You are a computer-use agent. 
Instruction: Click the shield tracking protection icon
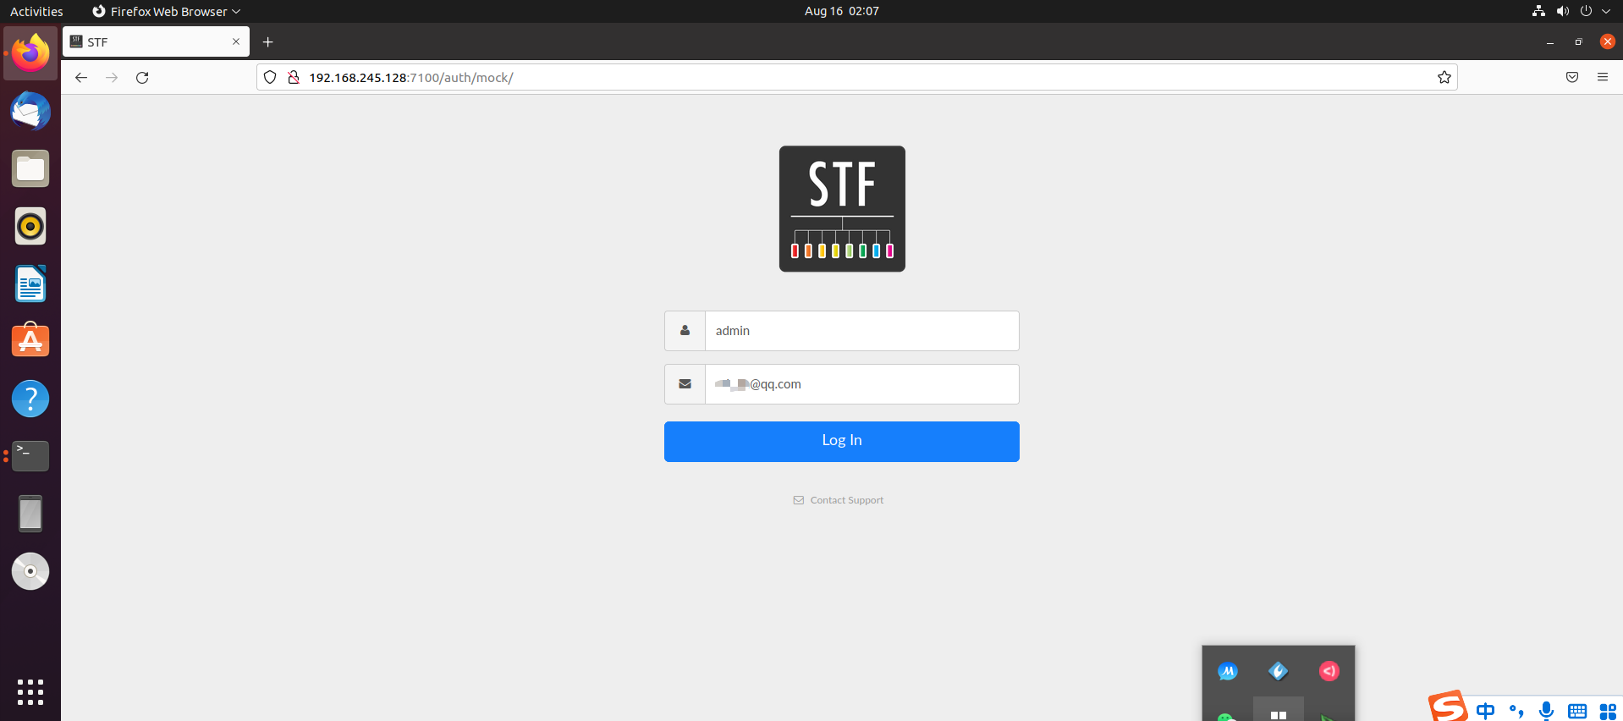coord(270,78)
